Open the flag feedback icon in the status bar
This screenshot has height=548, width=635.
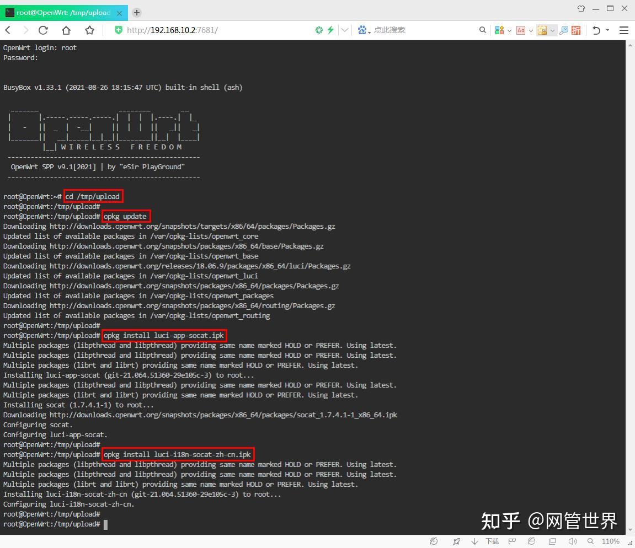(511, 541)
